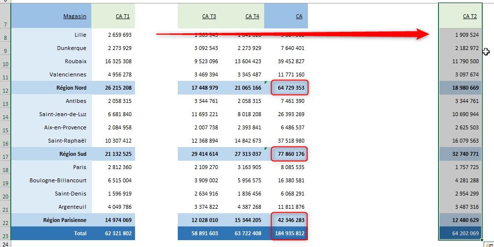Select Région Parisienne CA T4 subtotal 15 344 205
Image resolution: width=494 pixels, height=247 pixels.
(243, 220)
